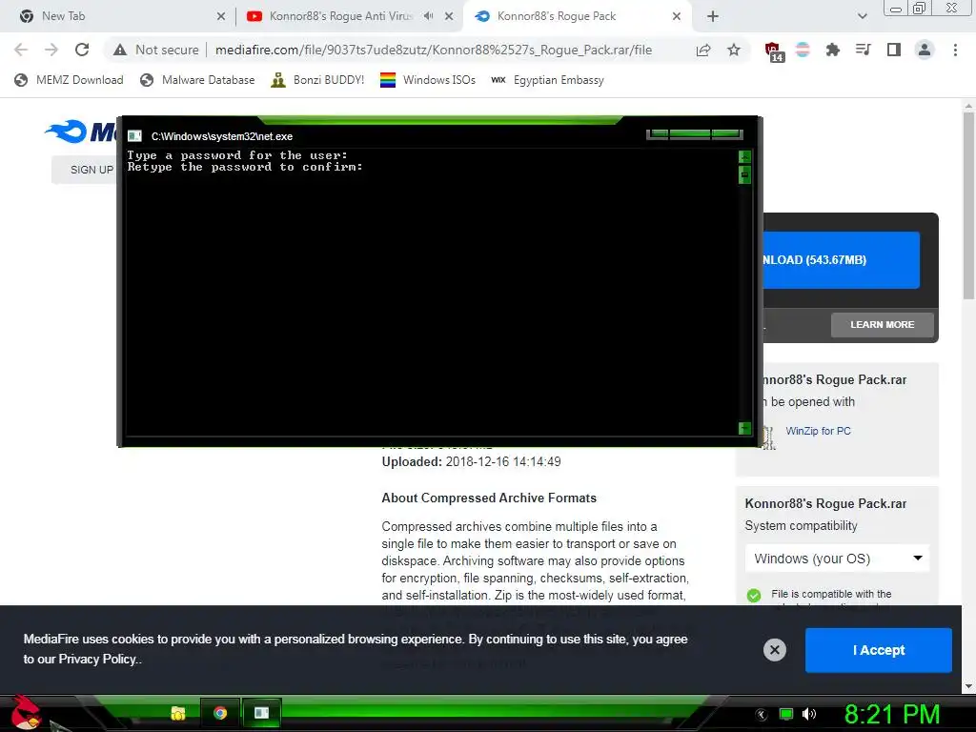Viewport: 976px width, 732px height.
Task: Open the volume speaker tray icon
Action: coord(809,715)
